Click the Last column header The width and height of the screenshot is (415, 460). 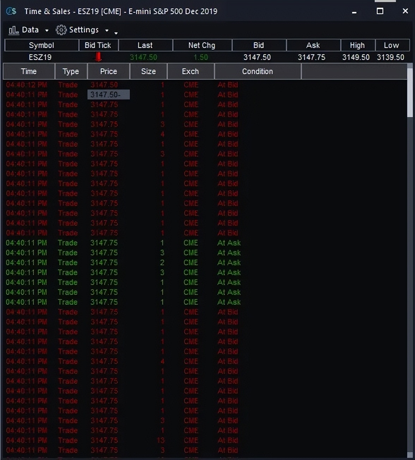tap(145, 45)
